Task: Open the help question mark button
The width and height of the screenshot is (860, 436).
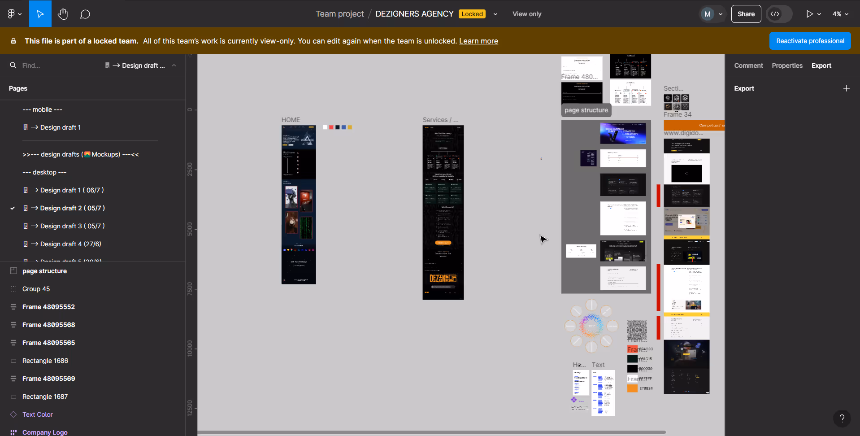Action: pos(842,419)
